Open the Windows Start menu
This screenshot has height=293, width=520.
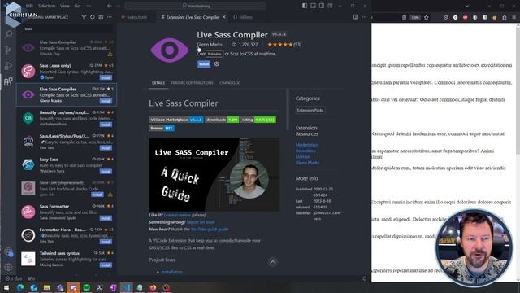tap(6, 287)
